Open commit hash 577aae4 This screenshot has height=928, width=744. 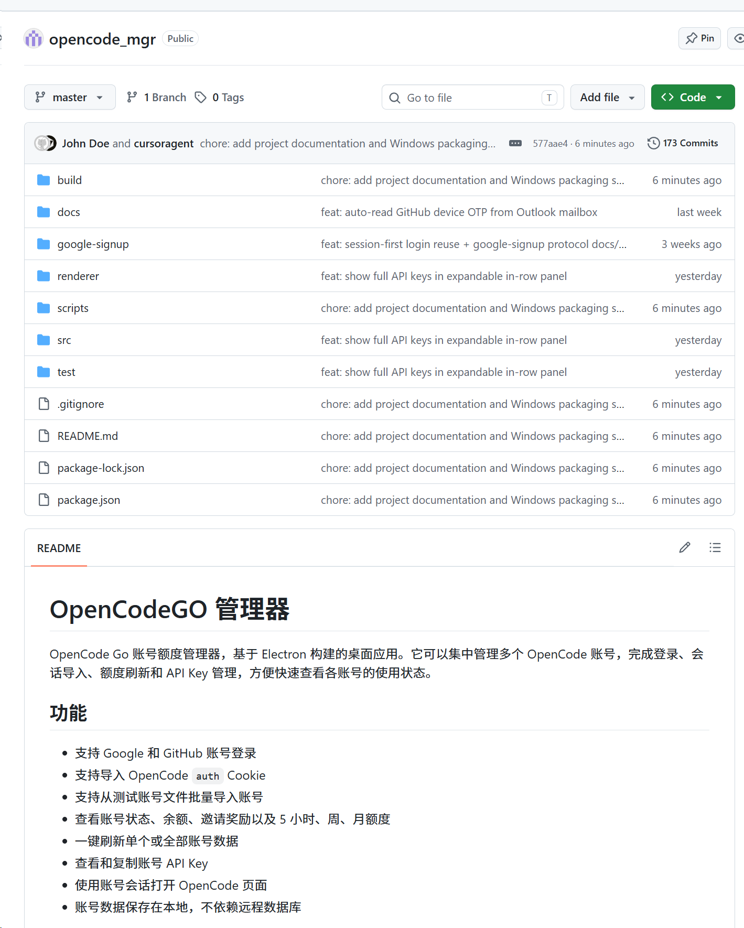550,144
